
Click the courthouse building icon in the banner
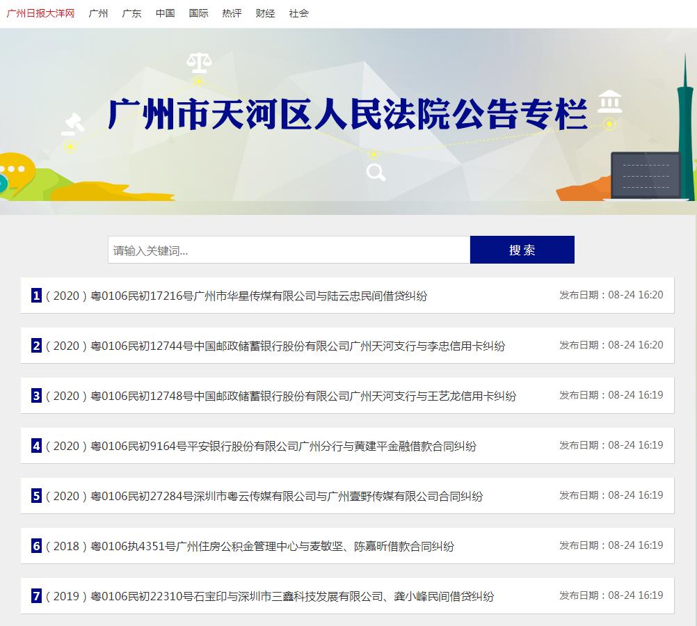click(609, 102)
